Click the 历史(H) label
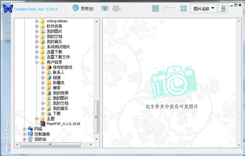The width and height of the screenshot is (245, 156). tap(87, 9)
